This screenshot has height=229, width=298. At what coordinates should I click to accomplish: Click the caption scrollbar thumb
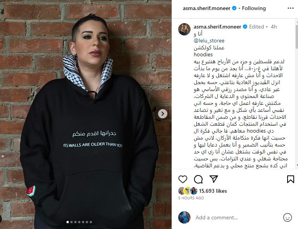(x=297, y=36)
